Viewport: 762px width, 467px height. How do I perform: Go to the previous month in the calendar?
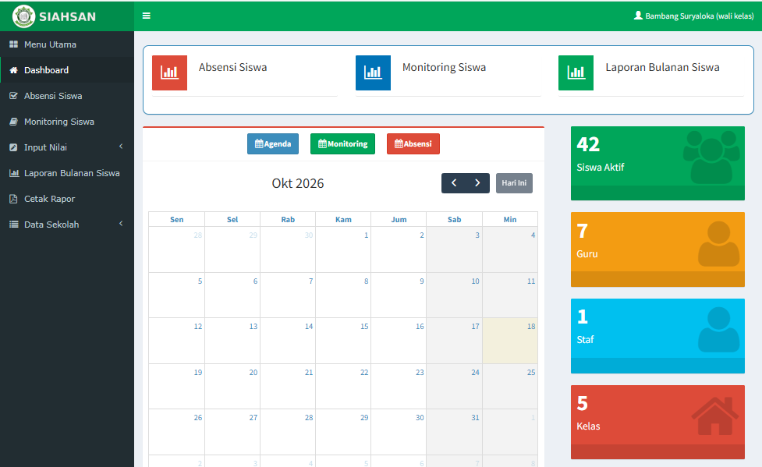[454, 183]
